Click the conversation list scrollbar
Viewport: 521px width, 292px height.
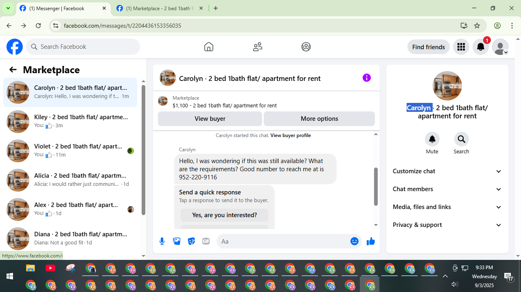tap(143, 150)
